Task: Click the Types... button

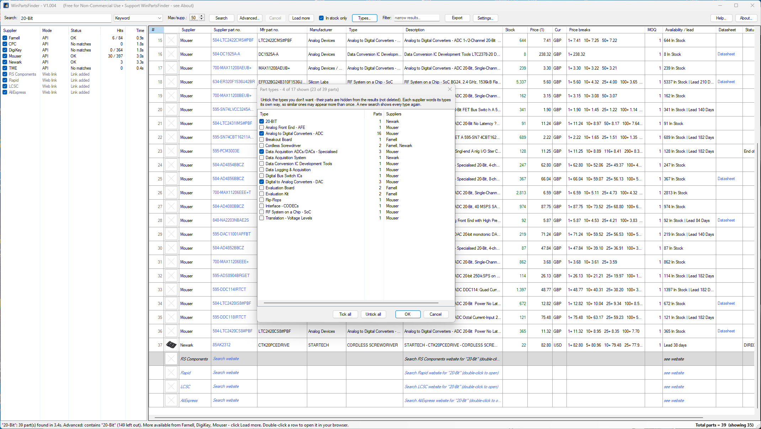Action: pyautogui.click(x=364, y=18)
